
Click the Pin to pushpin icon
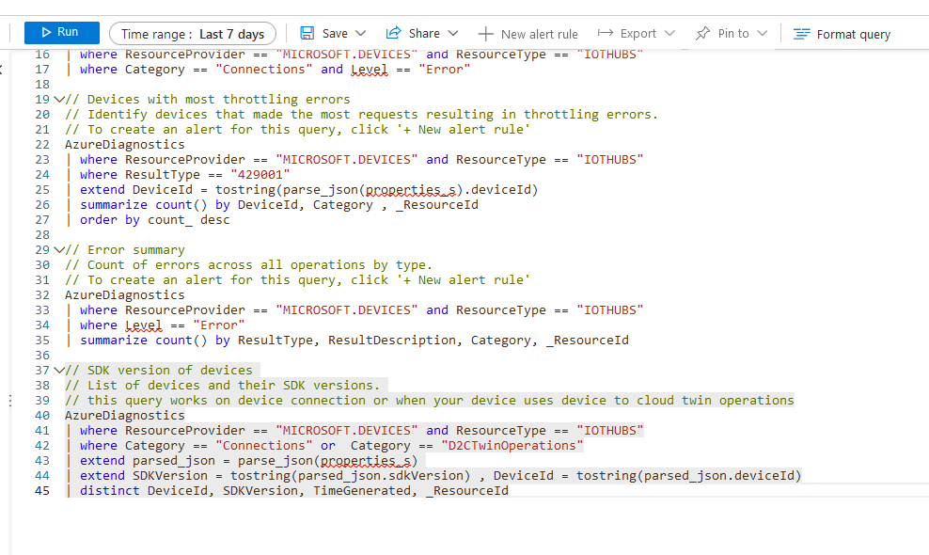[702, 33]
